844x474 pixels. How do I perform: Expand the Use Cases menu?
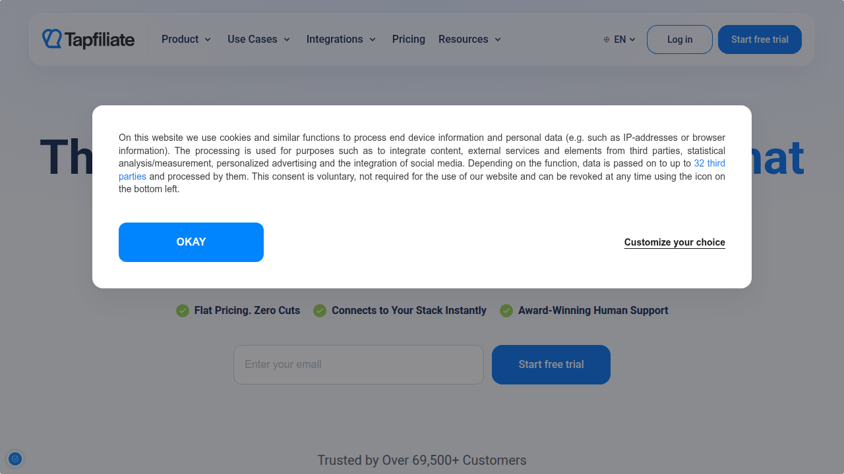(259, 39)
